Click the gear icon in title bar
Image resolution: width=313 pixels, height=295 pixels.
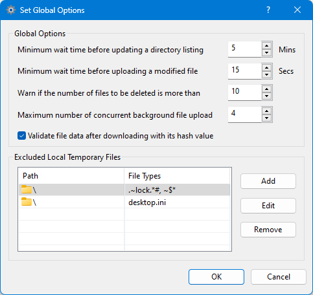point(11,10)
